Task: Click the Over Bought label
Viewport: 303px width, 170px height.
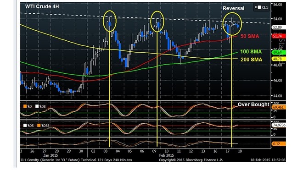Action: (253, 104)
